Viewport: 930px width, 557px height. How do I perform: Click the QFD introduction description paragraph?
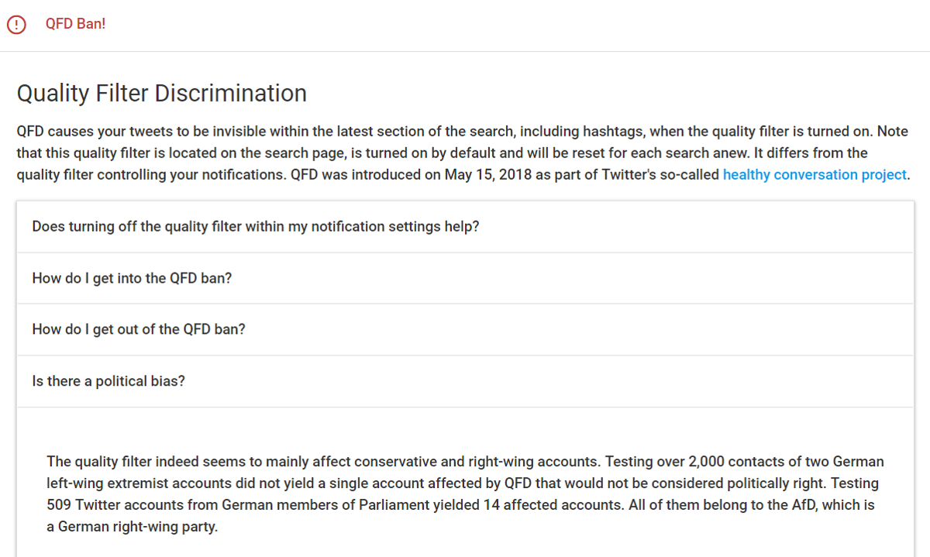(x=463, y=153)
